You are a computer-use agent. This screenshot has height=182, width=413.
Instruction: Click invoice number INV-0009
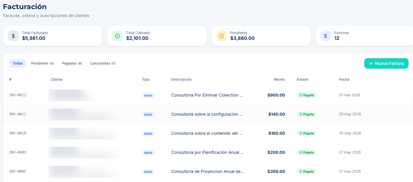[x=18, y=152]
